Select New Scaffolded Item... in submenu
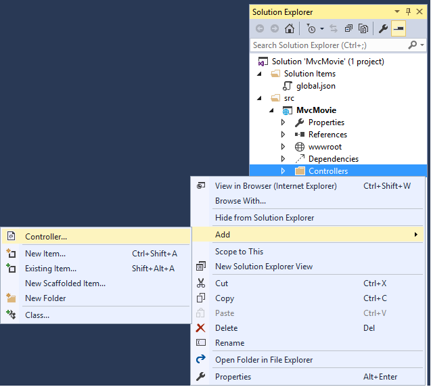431x387 pixels. tap(65, 283)
